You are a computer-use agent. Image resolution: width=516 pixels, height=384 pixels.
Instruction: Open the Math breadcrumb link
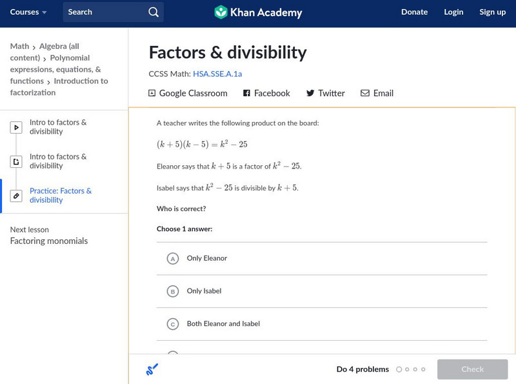(19, 46)
